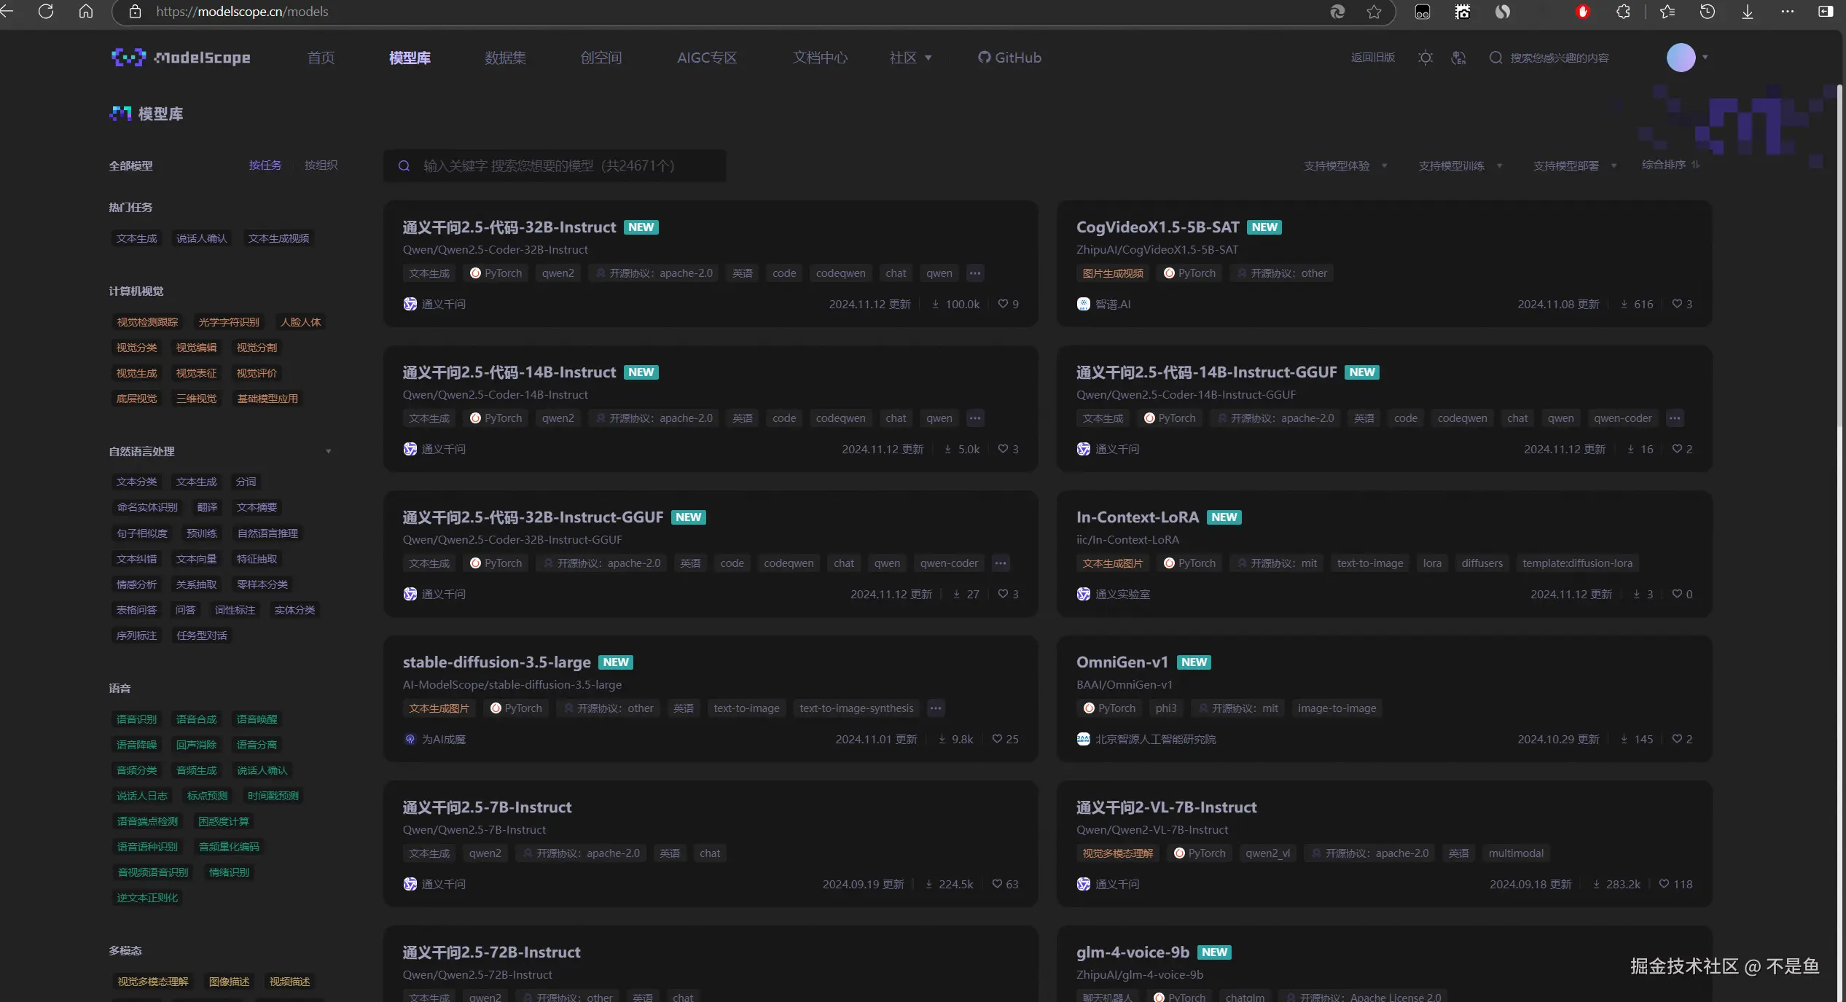
Task: Open the 支持模型体验 filter dropdown
Action: tap(1345, 165)
